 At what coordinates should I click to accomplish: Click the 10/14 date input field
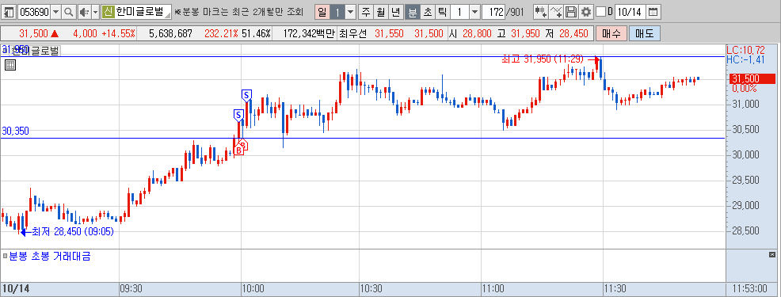coord(629,11)
